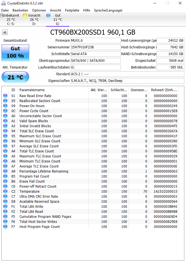Click status orb for Raw Read Error Rate
The height and width of the screenshot is (262, 186).
pos(5,96)
